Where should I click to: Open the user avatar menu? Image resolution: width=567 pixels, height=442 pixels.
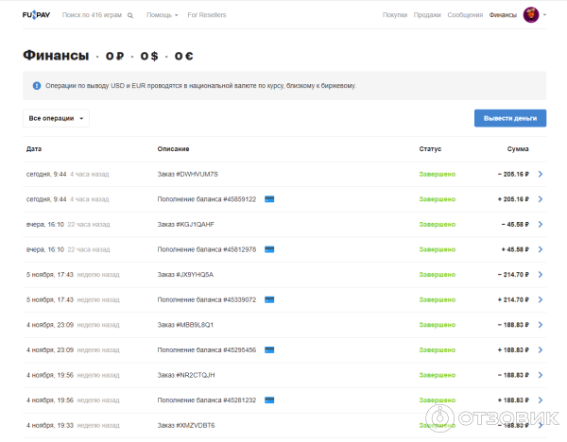coord(531,15)
